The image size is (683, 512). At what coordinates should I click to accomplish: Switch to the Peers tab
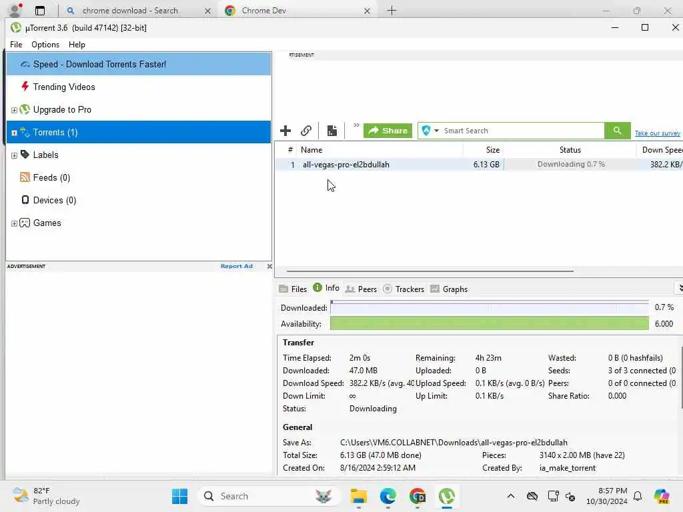click(x=361, y=289)
